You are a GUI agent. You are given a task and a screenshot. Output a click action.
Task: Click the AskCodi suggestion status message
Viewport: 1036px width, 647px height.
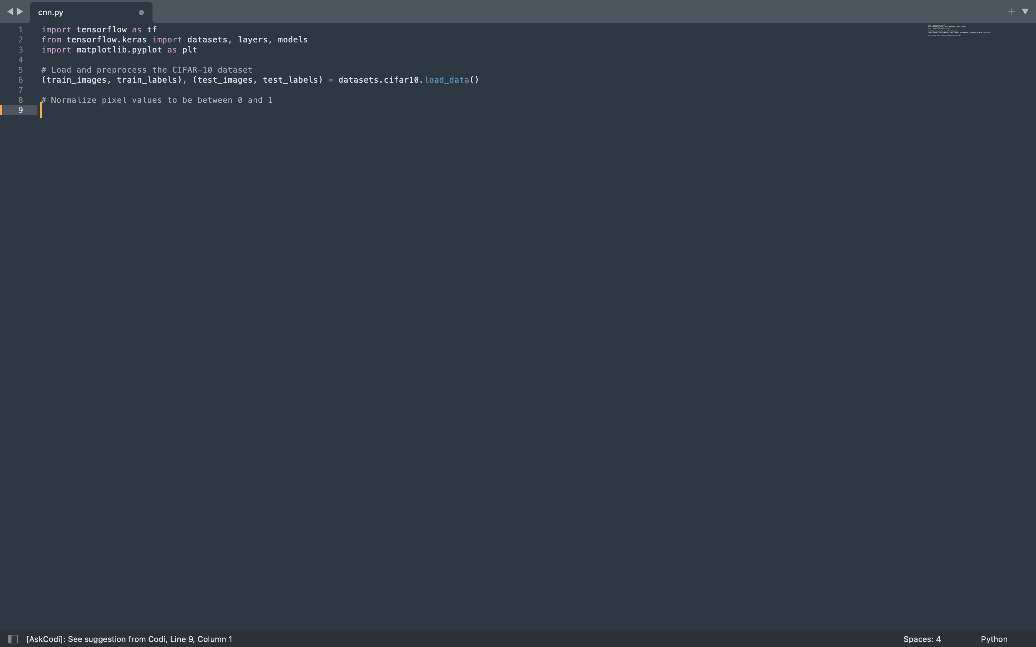pos(129,639)
